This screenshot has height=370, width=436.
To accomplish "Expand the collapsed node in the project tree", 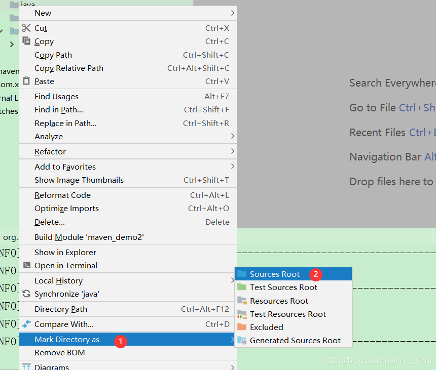I will coord(12,44).
